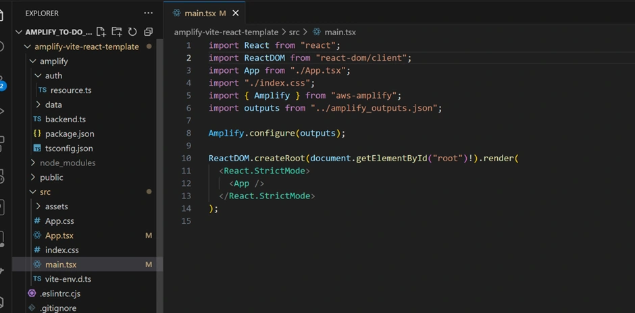Open vite-env.d.ts file

(68, 279)
